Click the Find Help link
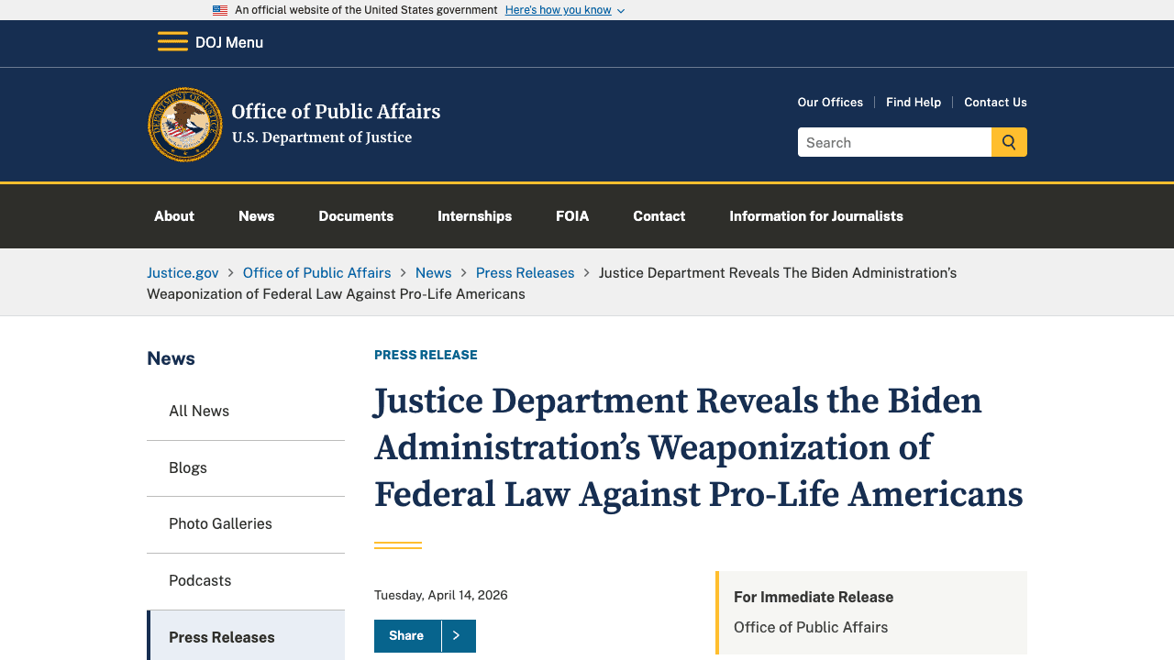1174x660 pixels. click(914, 102)
